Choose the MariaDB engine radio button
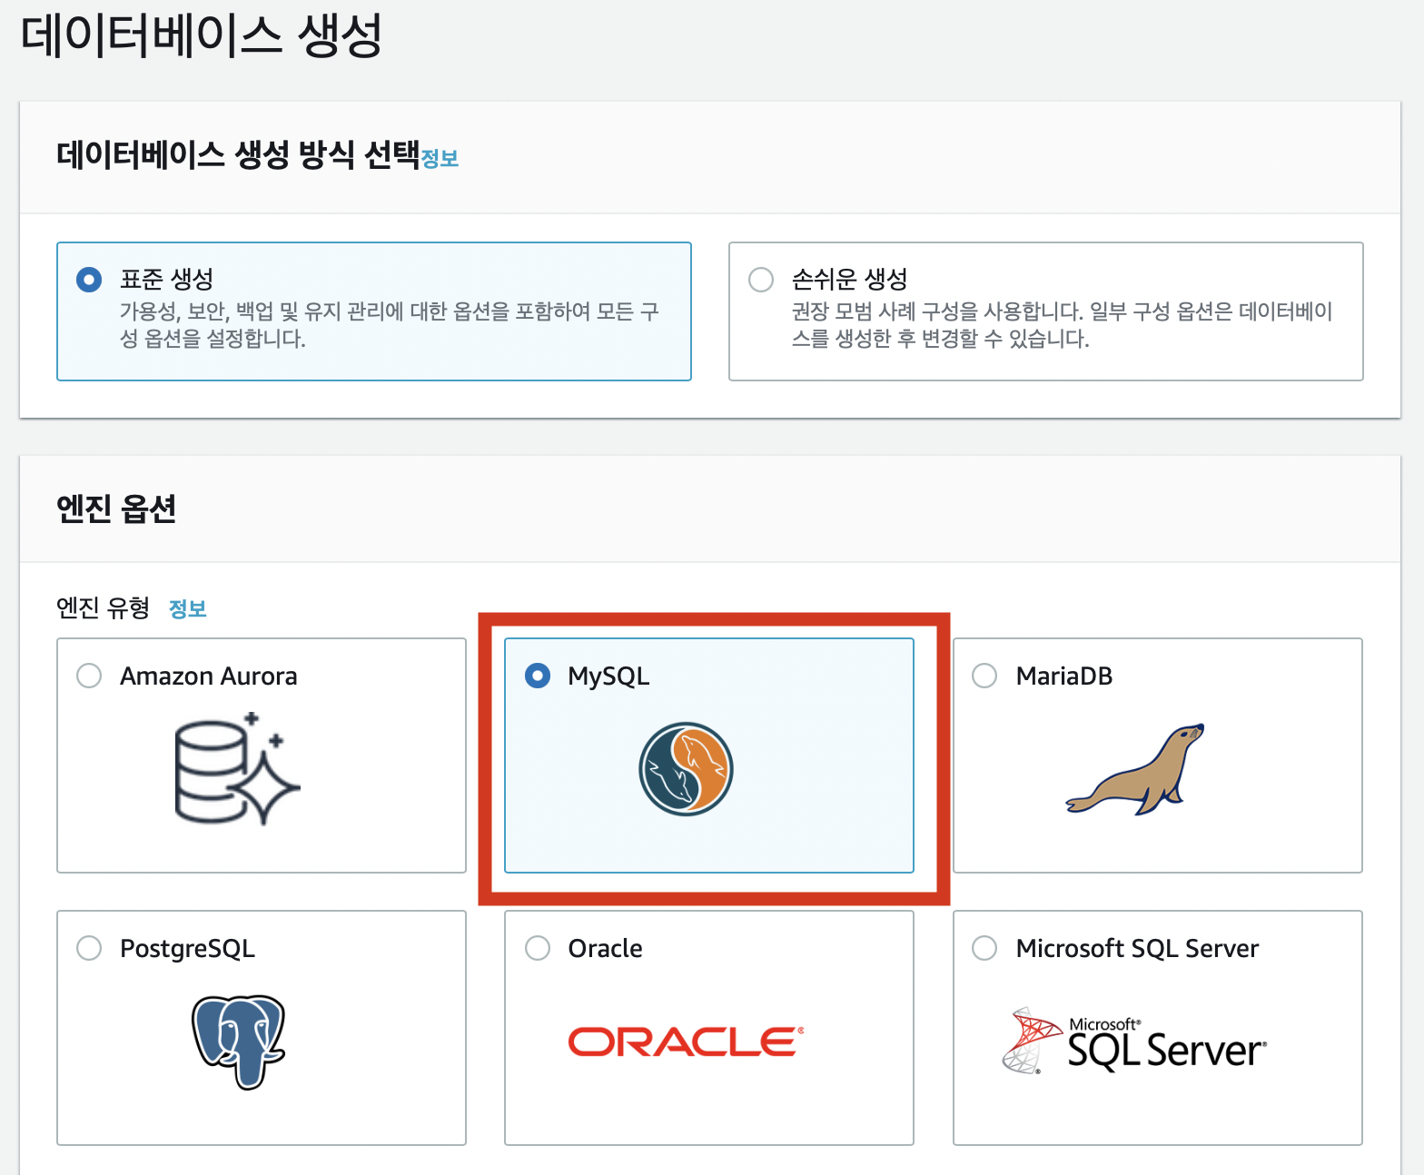The image size is (1424, 1175). (984, 676)
